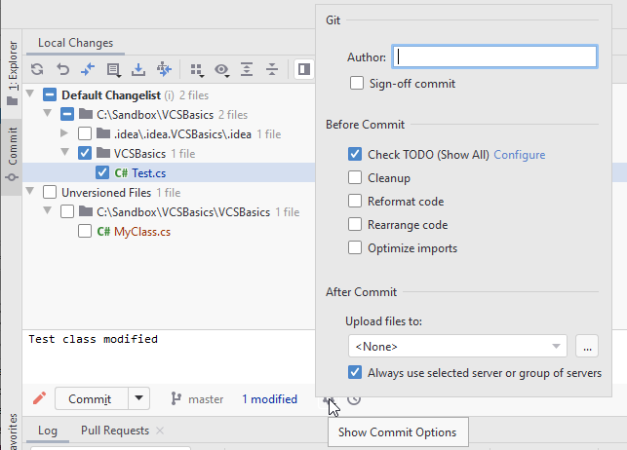Enable Reformat code before commit

[355, 202]
